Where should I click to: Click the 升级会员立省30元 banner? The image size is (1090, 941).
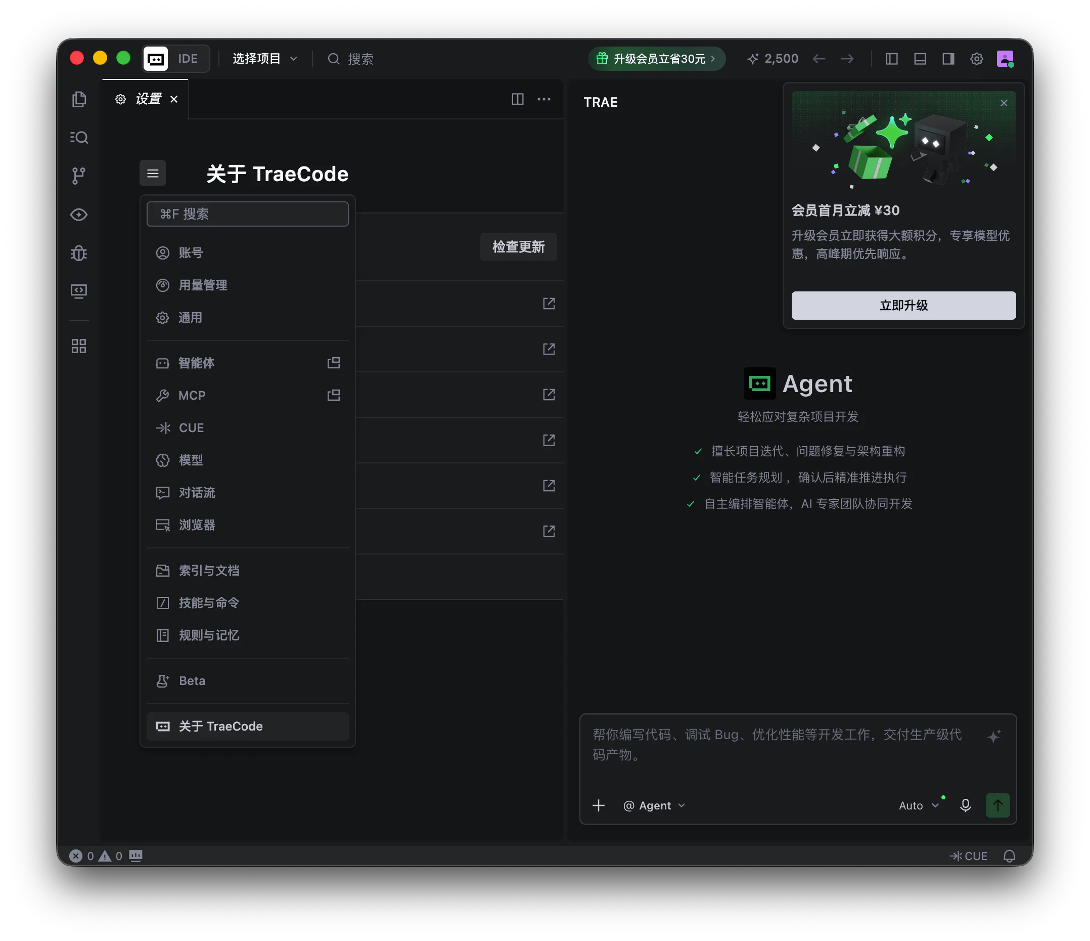click(x=656, y=58)
